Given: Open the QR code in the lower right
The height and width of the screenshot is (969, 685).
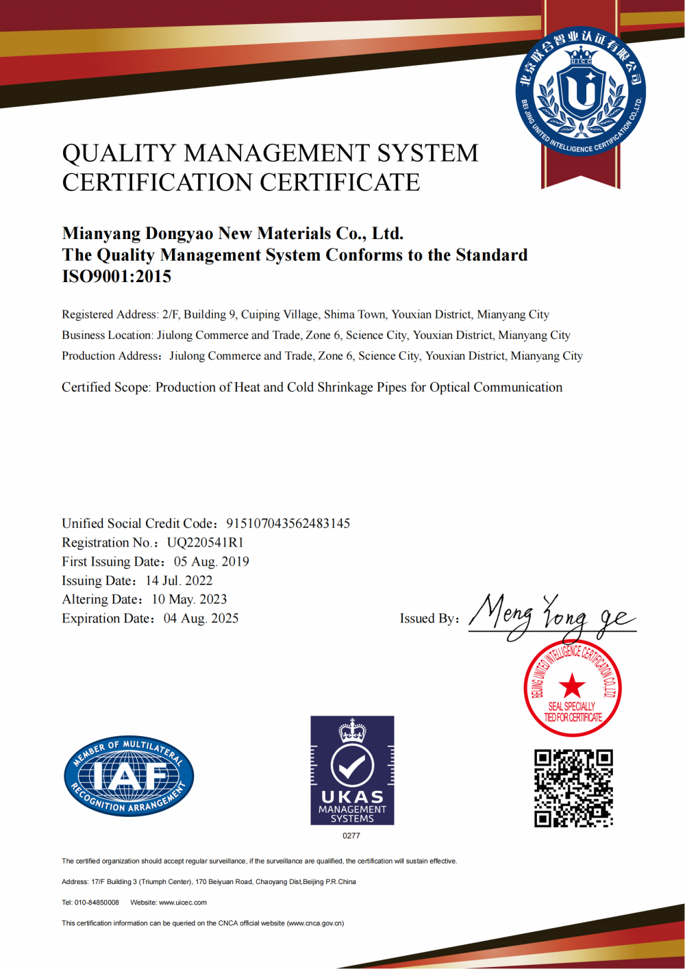Looking at the screenshot, I should 574,786.
